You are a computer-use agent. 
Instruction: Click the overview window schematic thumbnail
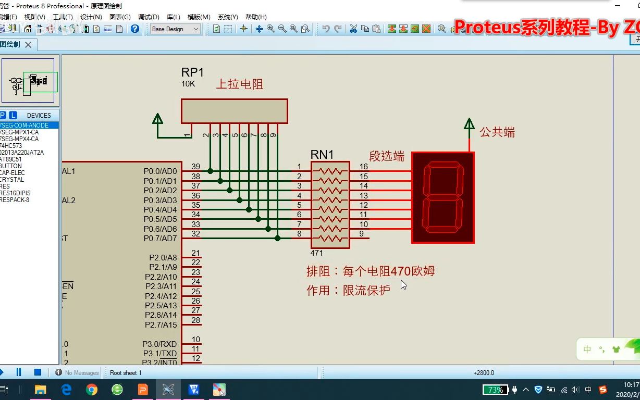click(x=28, y=81)
